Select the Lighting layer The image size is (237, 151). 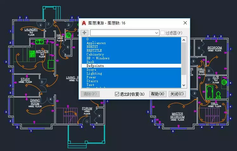click(131, 73)
